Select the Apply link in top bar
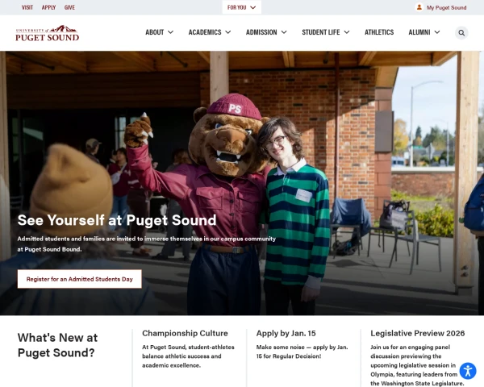This screenshot has height=387, width=484. point(48,7)
